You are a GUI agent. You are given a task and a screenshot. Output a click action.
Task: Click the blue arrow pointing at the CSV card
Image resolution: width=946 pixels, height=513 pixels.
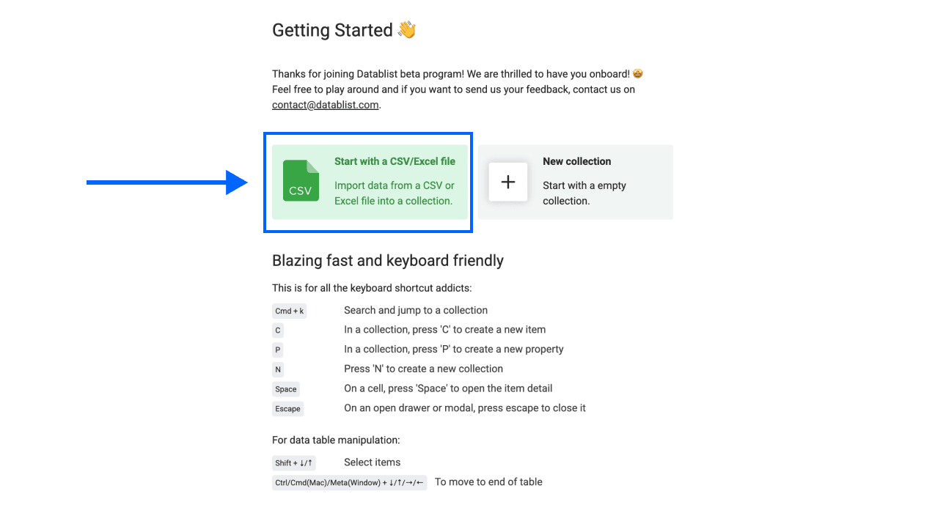point(167,182)
